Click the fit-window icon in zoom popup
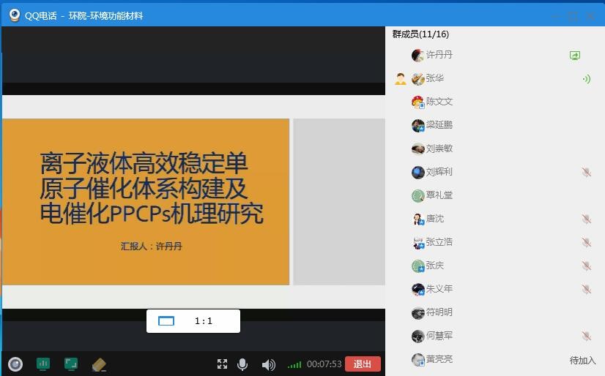The height and width of the screenshot is (376, 605). pyautogui.click(x=166, y=321)
